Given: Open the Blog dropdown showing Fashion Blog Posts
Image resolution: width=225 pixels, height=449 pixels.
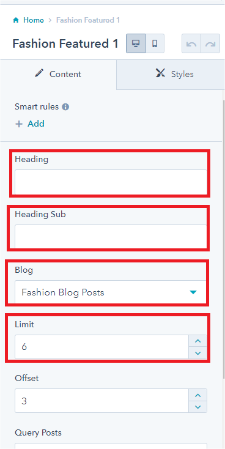Looking at the screenshot, I should (111, 292).
